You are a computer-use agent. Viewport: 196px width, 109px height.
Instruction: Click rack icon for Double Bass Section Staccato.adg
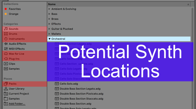coord(57,98)
